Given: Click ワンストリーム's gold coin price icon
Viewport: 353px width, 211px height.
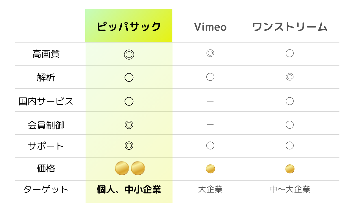Looking at the screenshot, I should tap(290, 169).
